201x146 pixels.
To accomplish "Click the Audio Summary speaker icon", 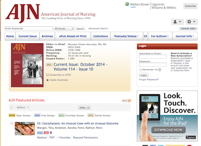I will [x=48, y=80].
